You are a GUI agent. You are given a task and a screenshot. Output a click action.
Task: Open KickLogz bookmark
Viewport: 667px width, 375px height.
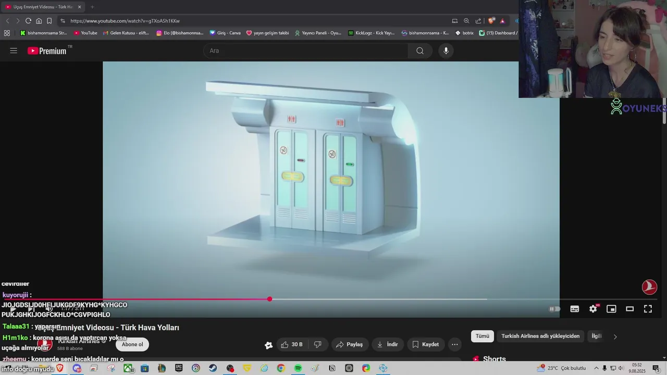[x=371, y=33]
